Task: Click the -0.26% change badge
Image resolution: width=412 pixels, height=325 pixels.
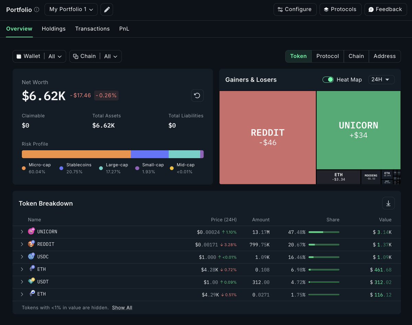Action: point(106,95)
